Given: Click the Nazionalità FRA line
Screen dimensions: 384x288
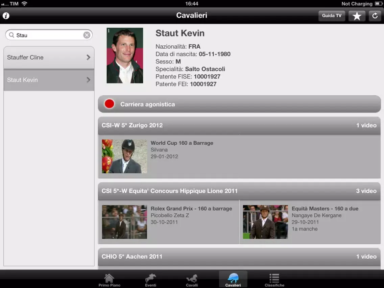Looking at the screenshot, I should [x=178, y=47].
